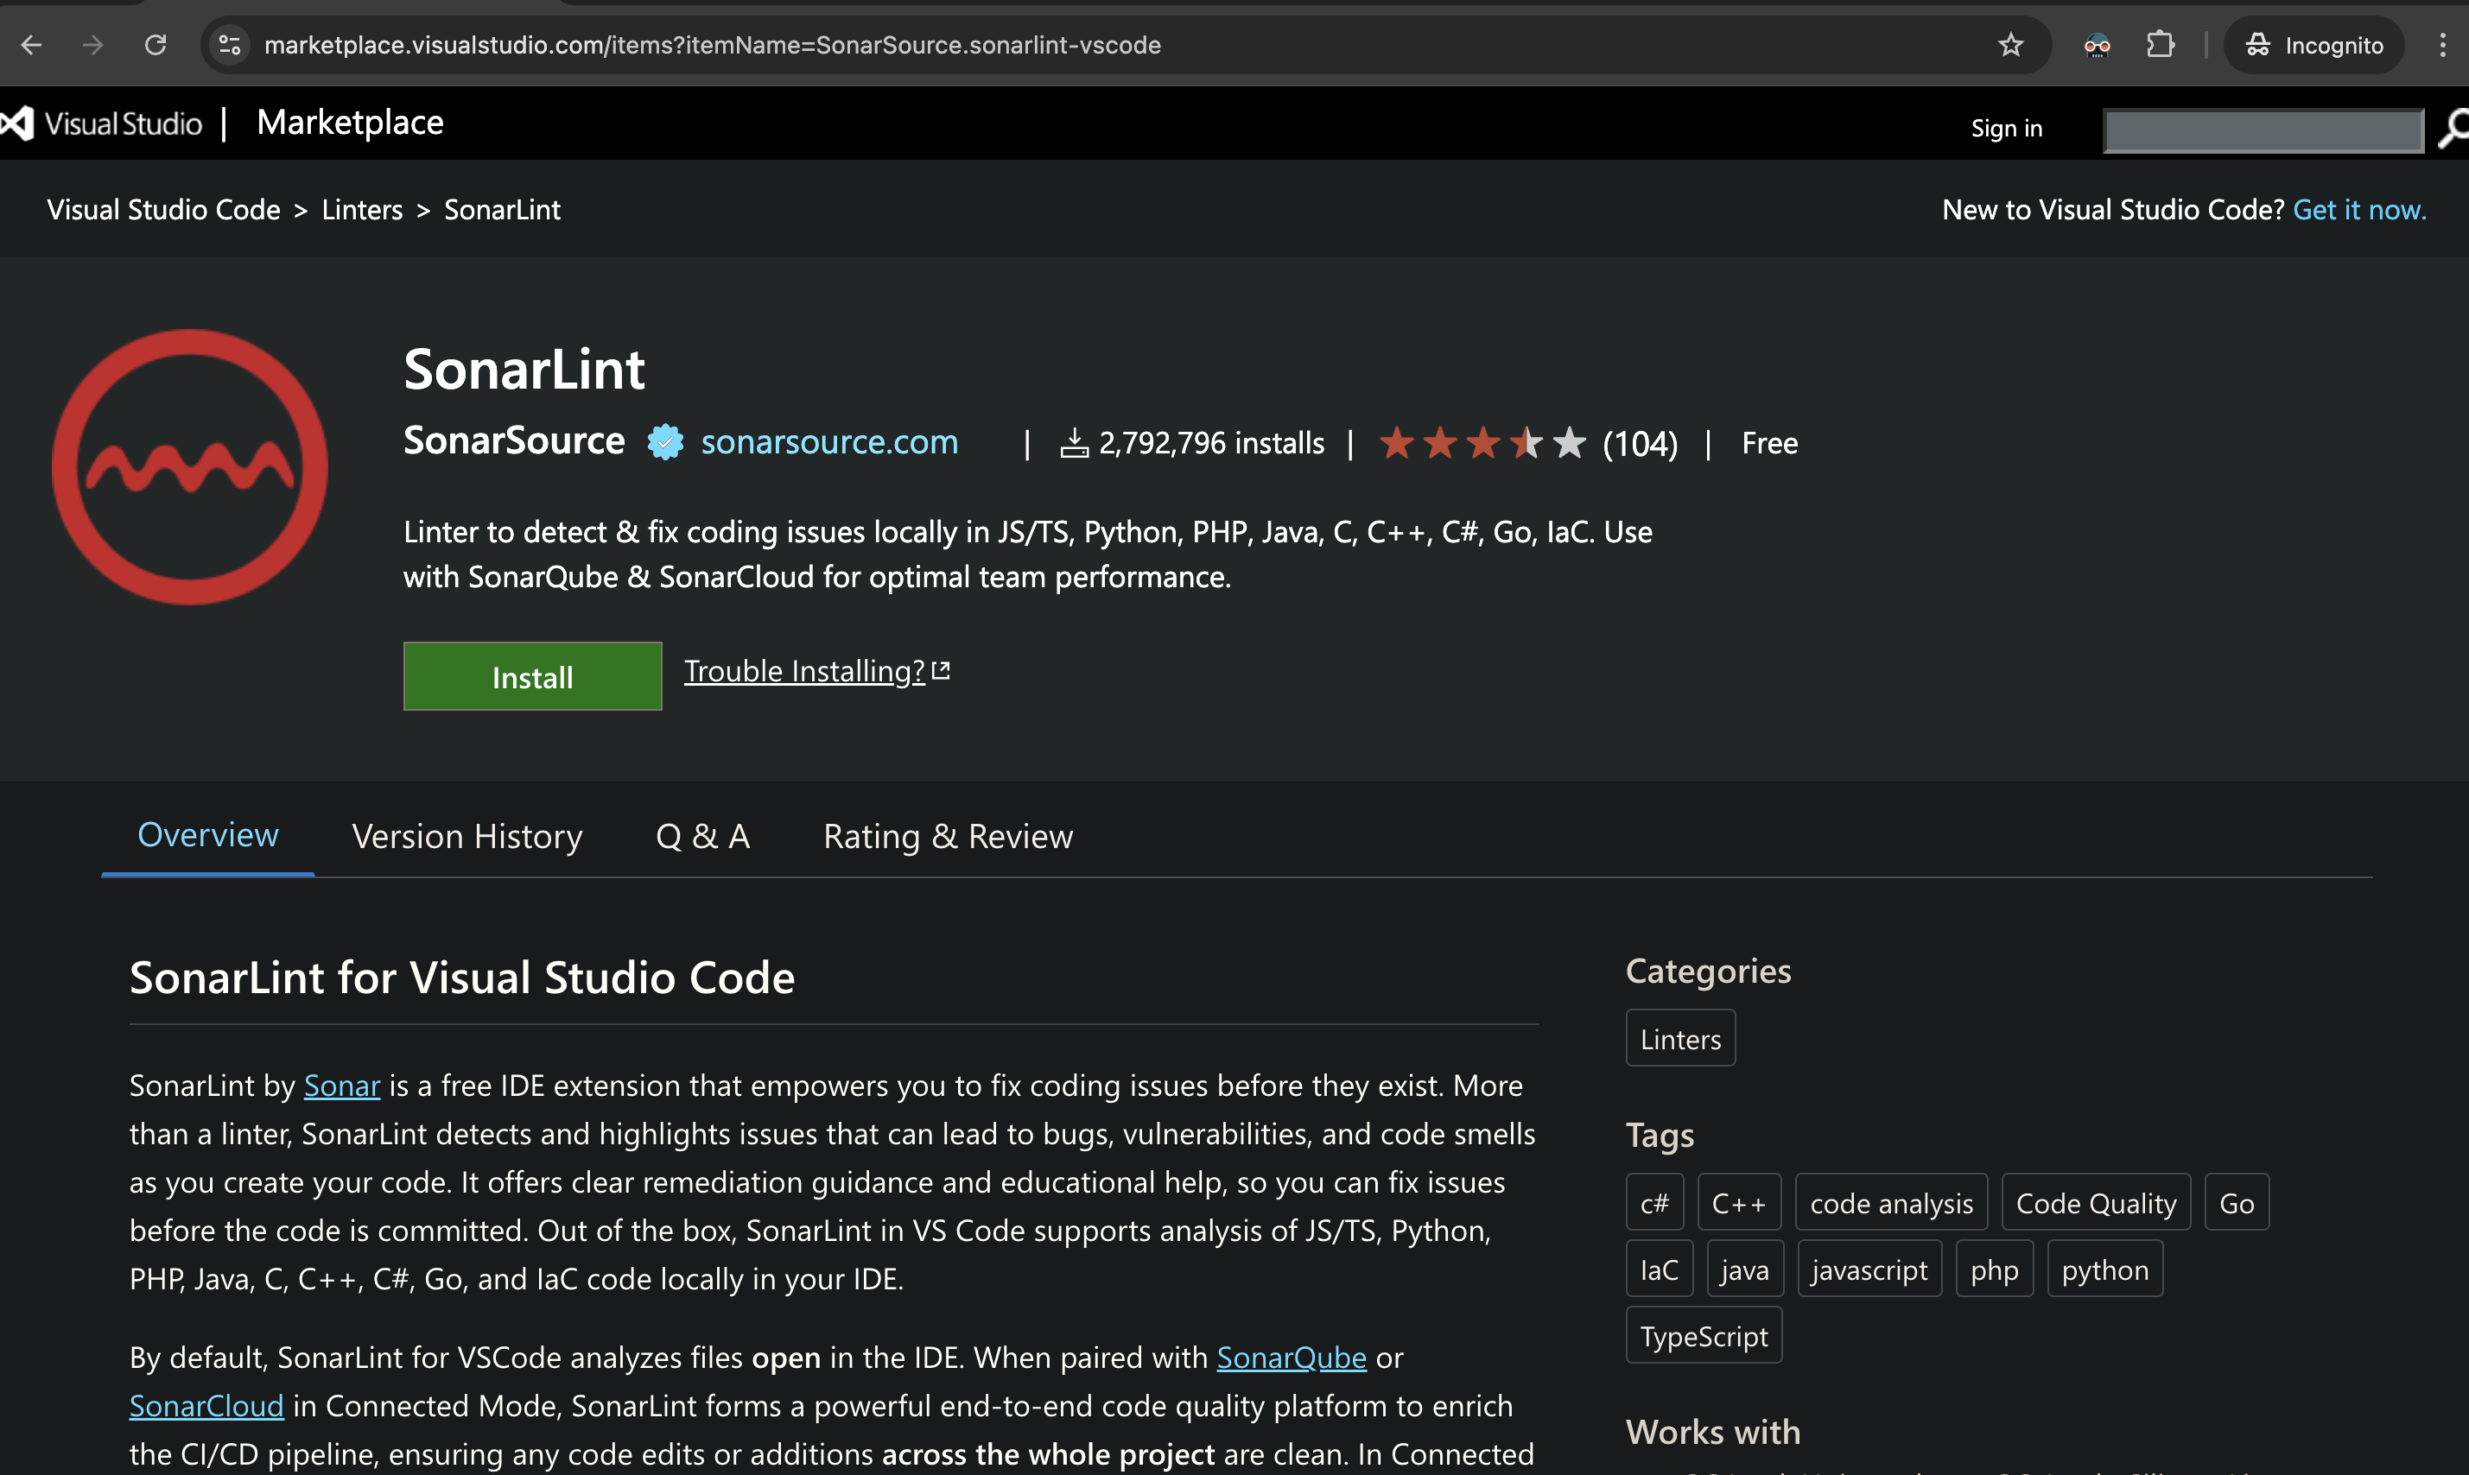Click the Categories heading
This screenshot has width=2469, height=1475.
(1708, 971)
